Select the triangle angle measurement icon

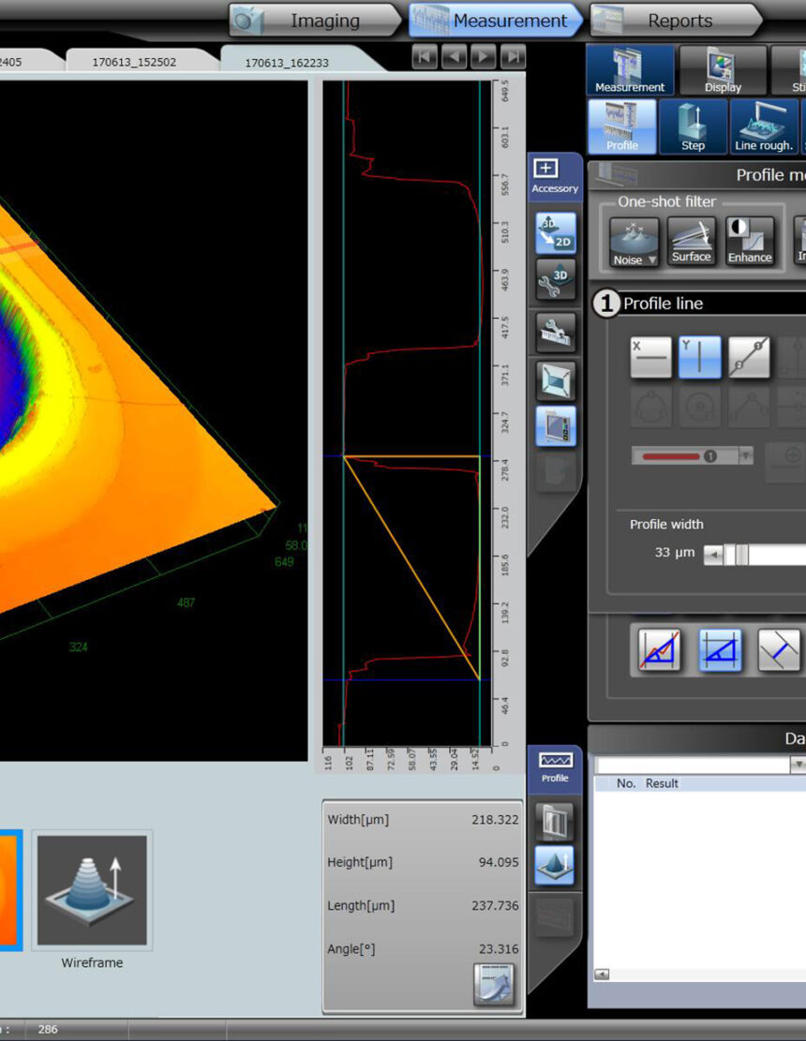[721, 650]
